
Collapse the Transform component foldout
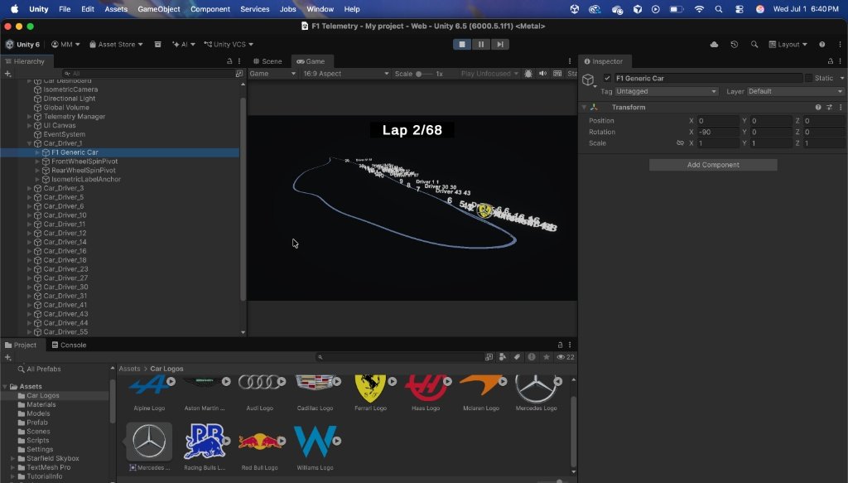point(584,107)
